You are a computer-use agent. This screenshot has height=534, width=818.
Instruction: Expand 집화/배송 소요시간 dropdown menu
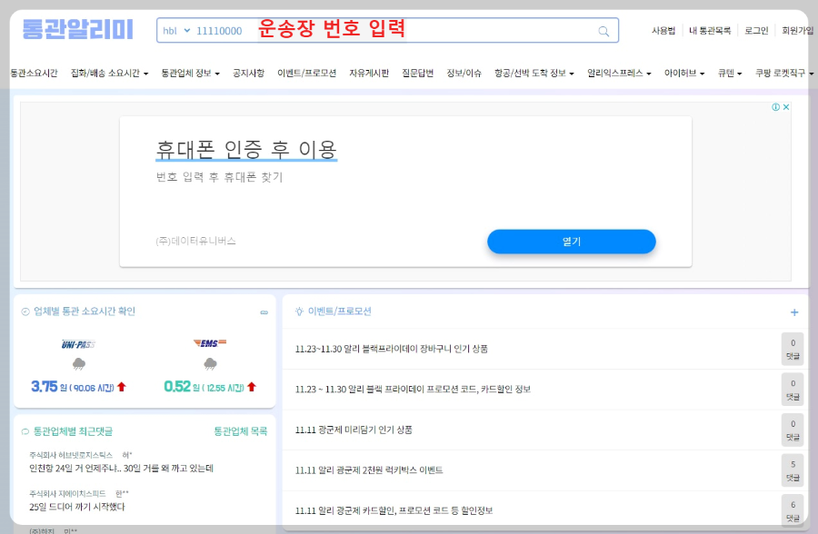point(109,73)
